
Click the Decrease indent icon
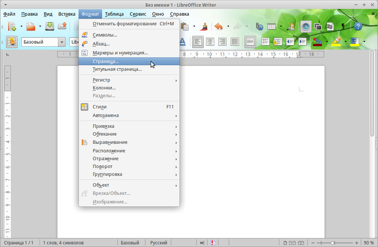[x=290, y=42]
